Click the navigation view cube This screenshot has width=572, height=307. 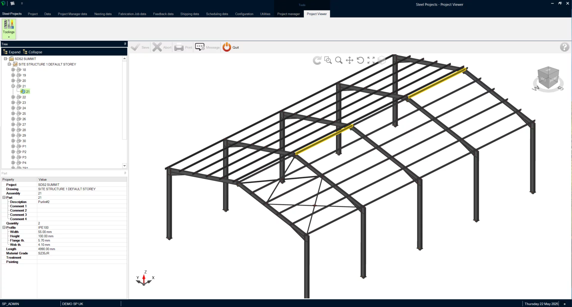click(548, 78)
